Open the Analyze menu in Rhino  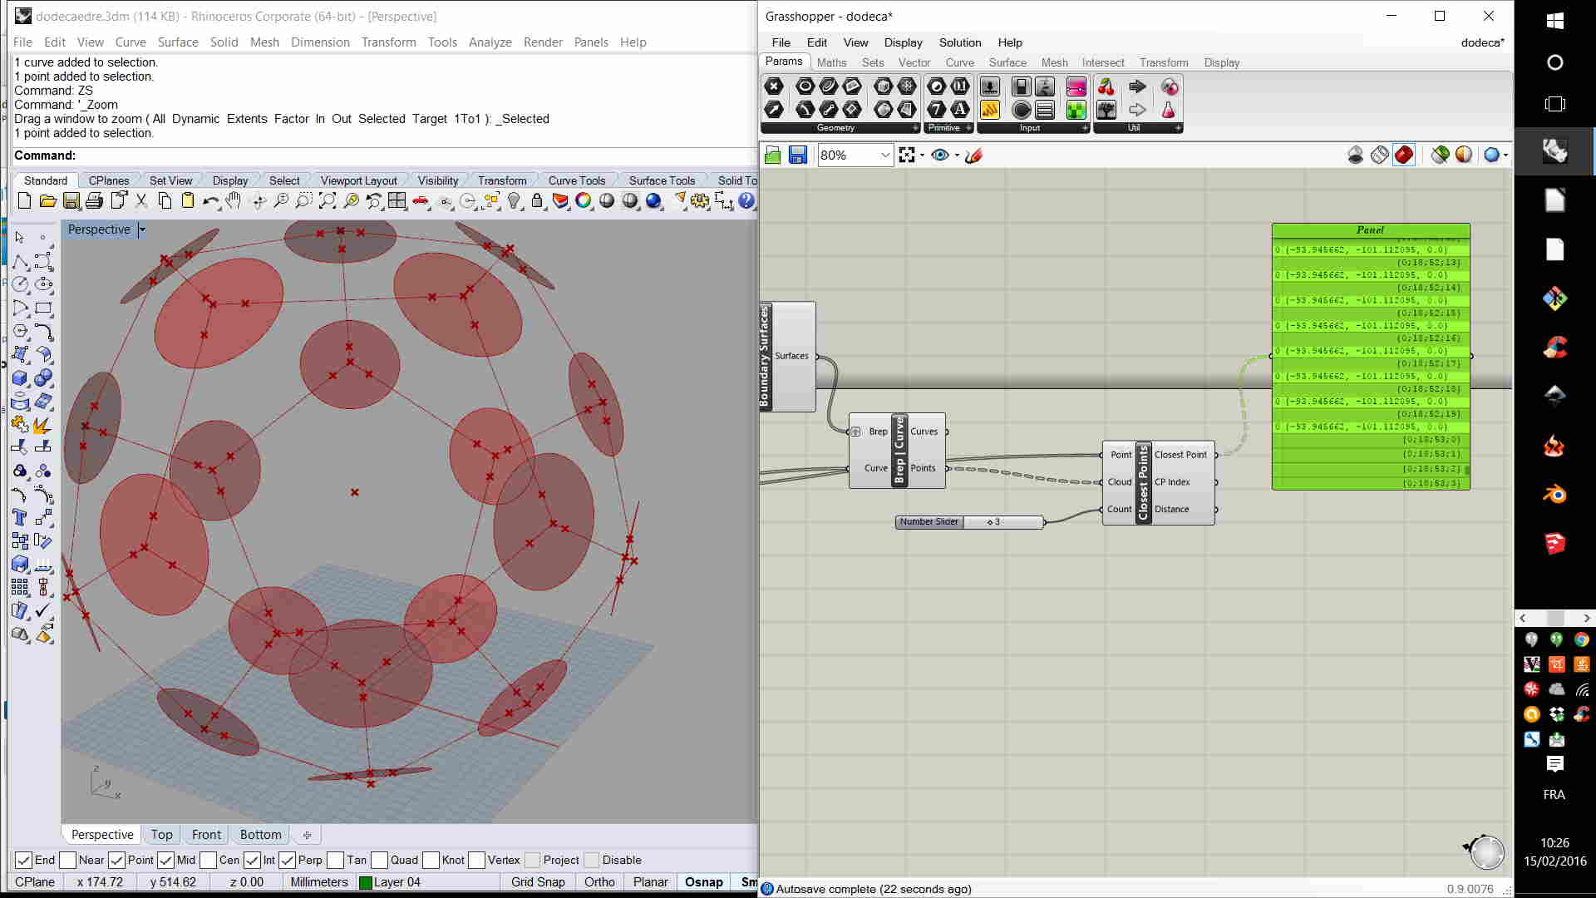[490, 42]
